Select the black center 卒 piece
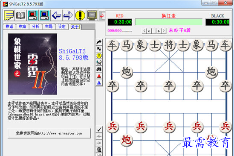The image size is (234, 156). tap(169, 85)
